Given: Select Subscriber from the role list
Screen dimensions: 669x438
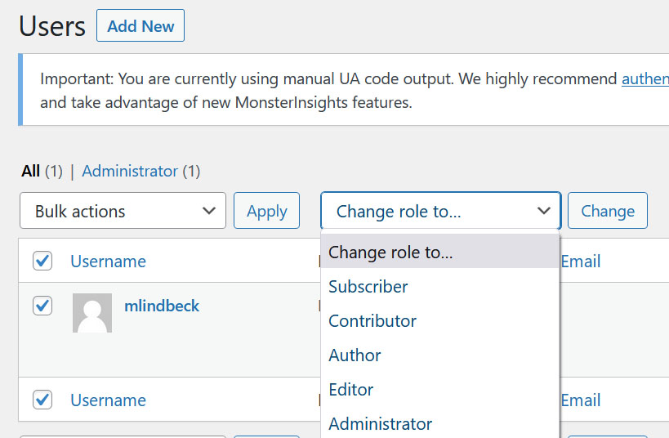Looking at the screenshot, I should tap(368, 287).
